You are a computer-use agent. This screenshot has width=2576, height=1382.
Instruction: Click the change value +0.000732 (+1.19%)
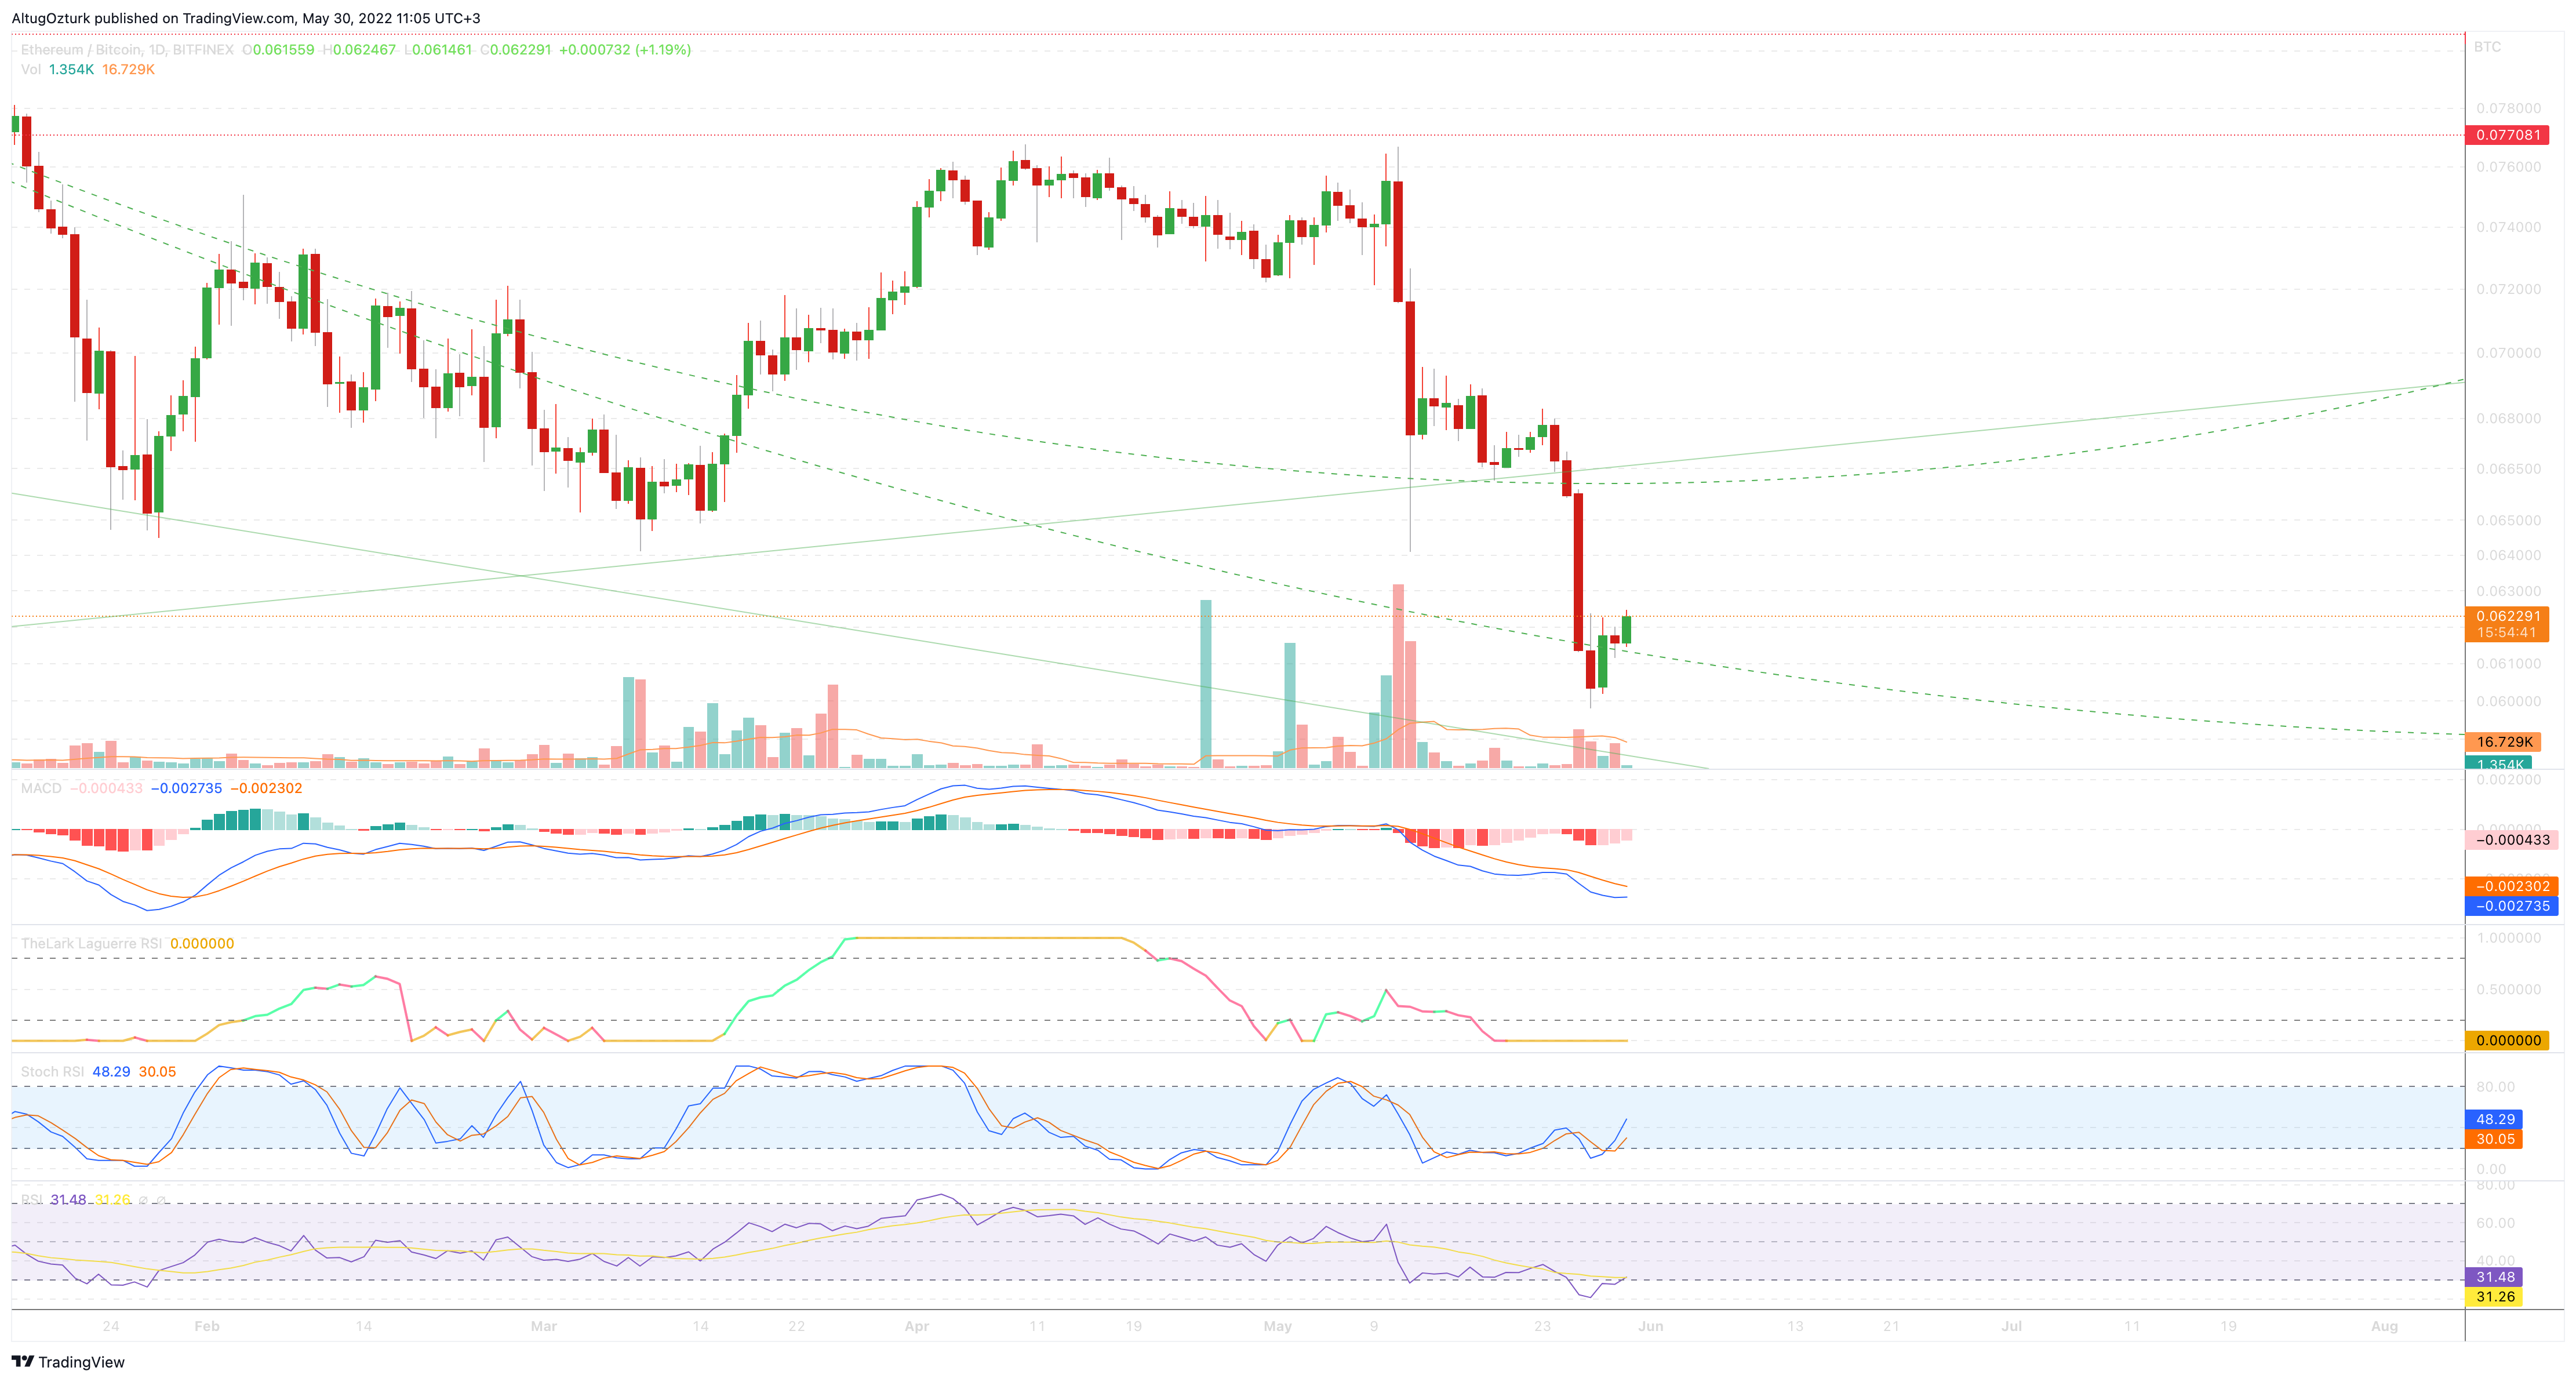(625, 49)
